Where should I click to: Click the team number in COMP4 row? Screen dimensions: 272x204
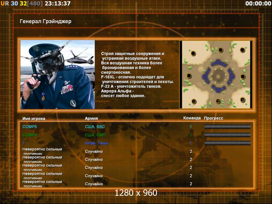(191, 135)
